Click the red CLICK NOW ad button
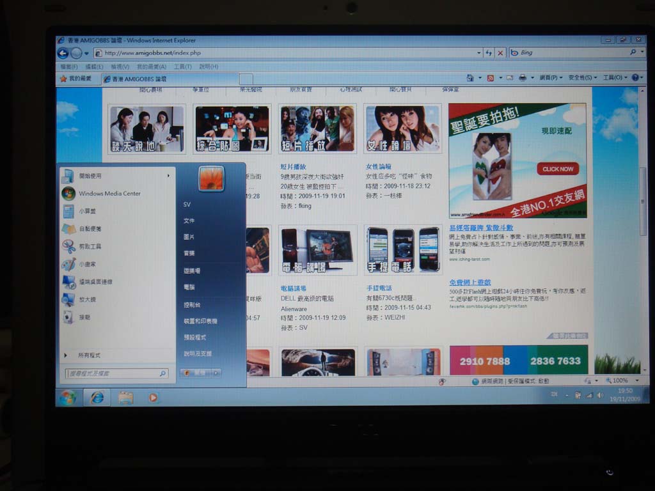 (558, 169)
